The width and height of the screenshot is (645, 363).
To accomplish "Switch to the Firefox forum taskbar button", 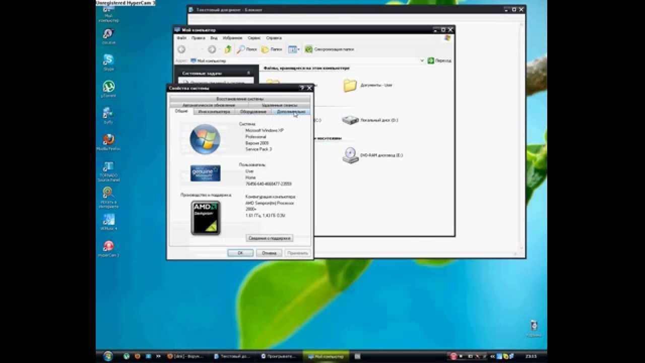I will tap(185, 356).
